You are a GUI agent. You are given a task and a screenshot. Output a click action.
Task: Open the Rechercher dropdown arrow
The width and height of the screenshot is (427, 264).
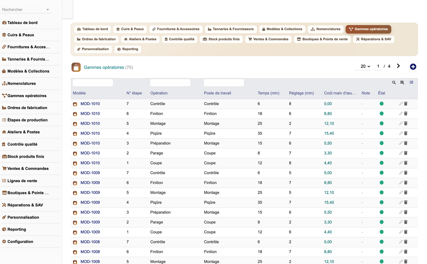[x=48, y=10]
